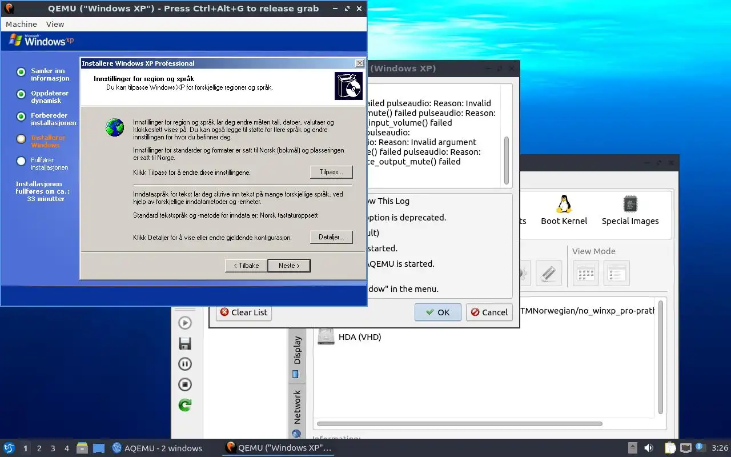Screen dimensions: 731x457
Task: Click the removable media eject tray icon
Action: pos(633,448)
